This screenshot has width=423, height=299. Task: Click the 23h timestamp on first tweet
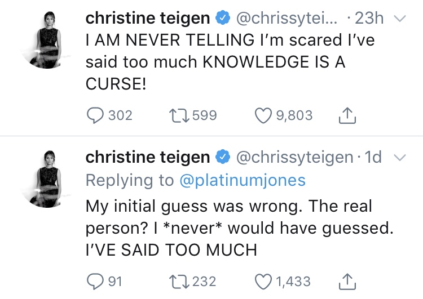[369, 18]
